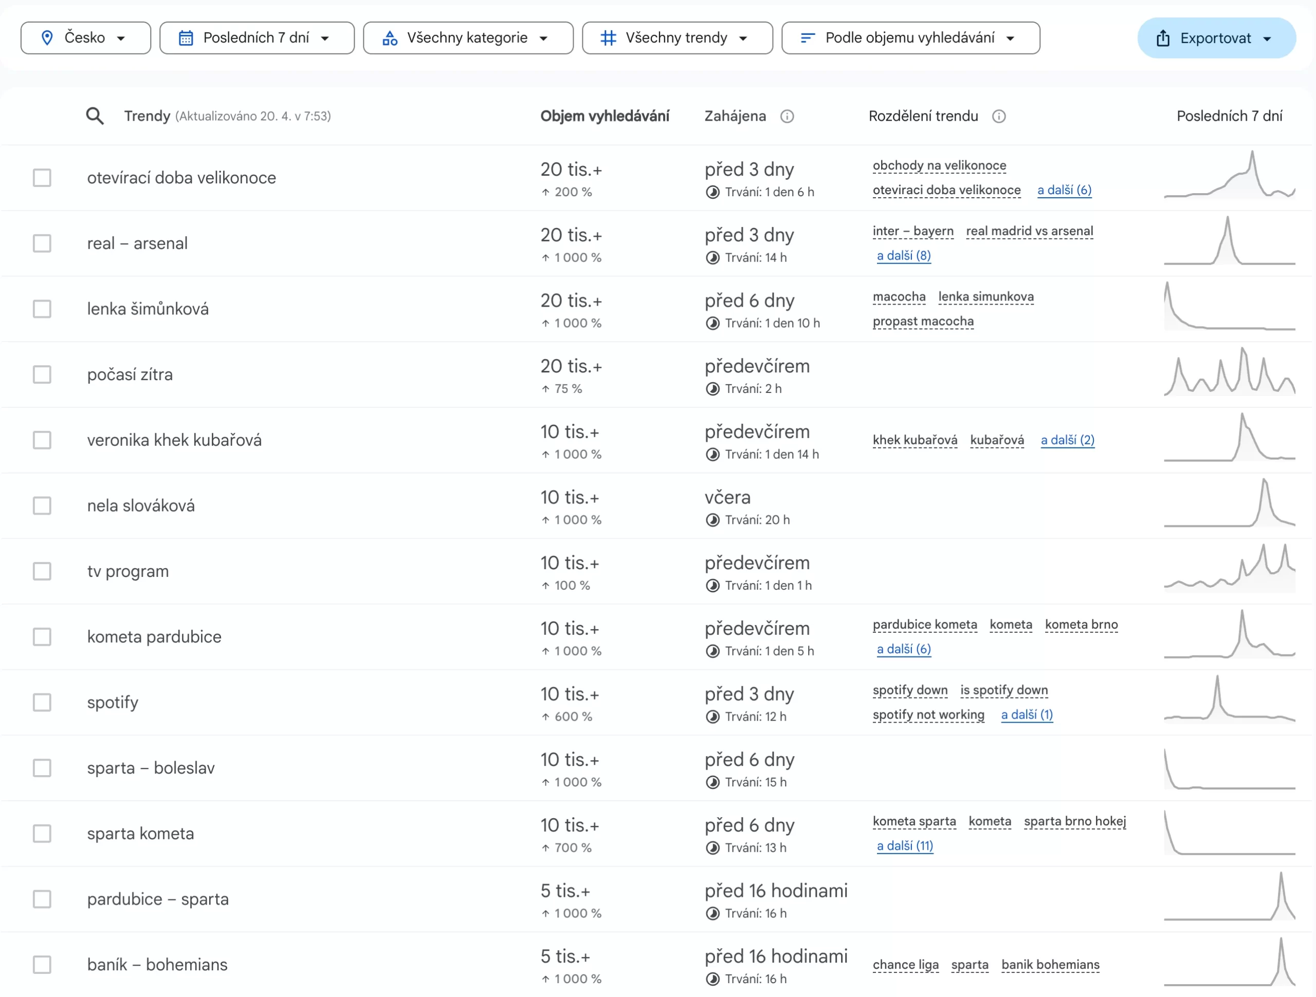Click the Zahájena column header

[735, 116]
